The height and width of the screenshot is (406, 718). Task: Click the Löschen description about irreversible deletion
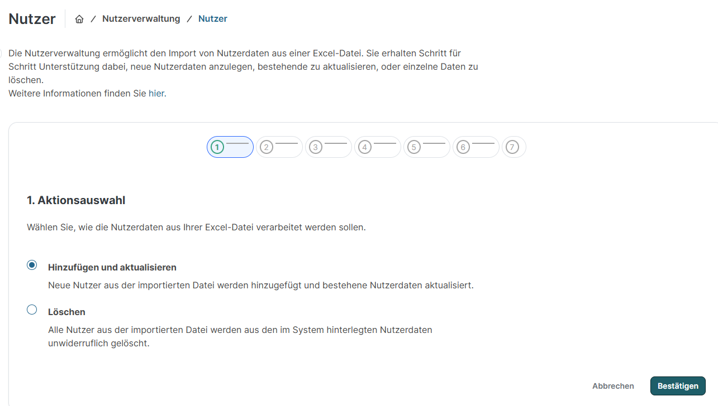240,336
